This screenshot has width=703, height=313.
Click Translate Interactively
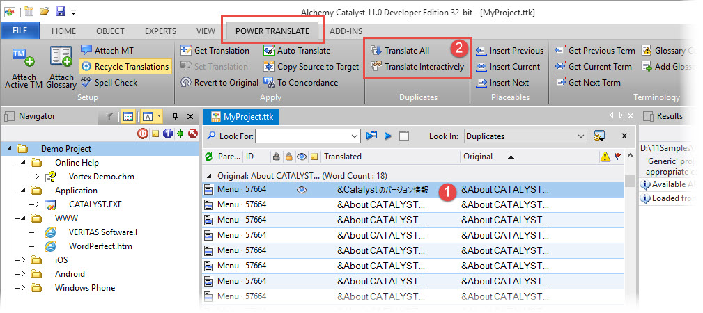[417, 67]
